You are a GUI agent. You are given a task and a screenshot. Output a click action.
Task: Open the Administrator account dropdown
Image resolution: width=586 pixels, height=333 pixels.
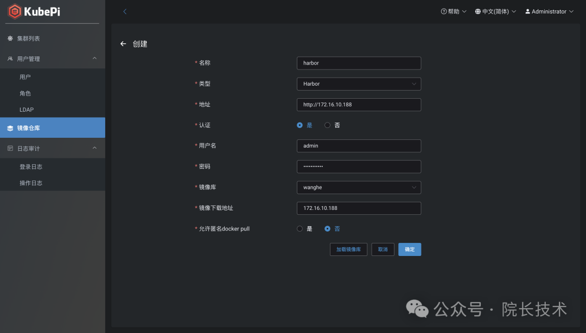(549, 11)
